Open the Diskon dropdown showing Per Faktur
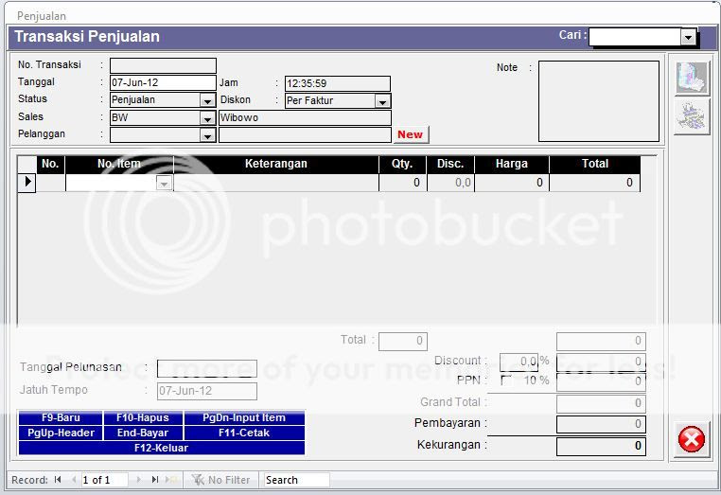Screen dimensions: 721x495 (382, 101)
